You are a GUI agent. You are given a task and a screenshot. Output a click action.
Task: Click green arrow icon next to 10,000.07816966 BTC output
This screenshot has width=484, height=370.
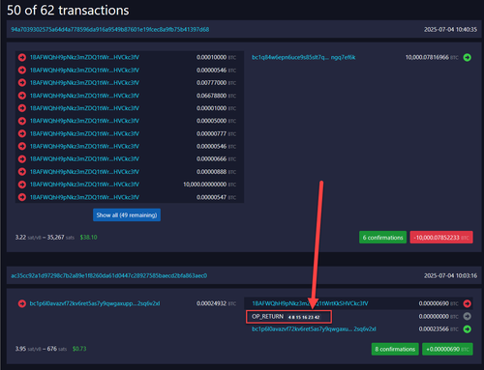point(467,57)
